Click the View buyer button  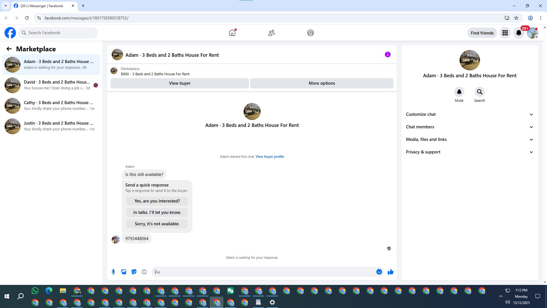click(x=180, y=83)
